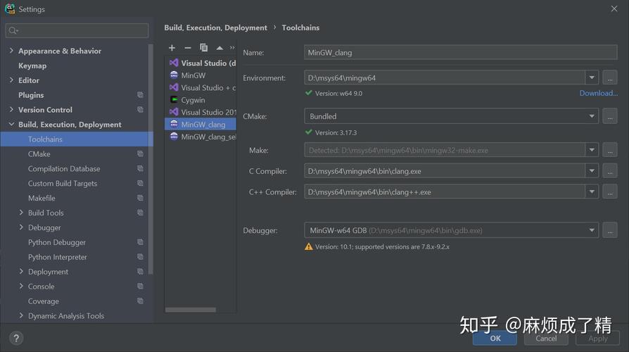The image size is (629, 352).
Task: Click project-level icon next to Version Control
Action: [x=140, y=110]
